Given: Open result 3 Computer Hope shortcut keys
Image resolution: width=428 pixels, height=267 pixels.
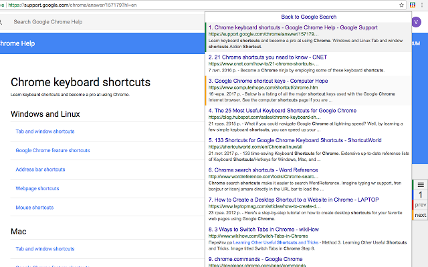Looking at the screenshot, I should click(268, 81).
